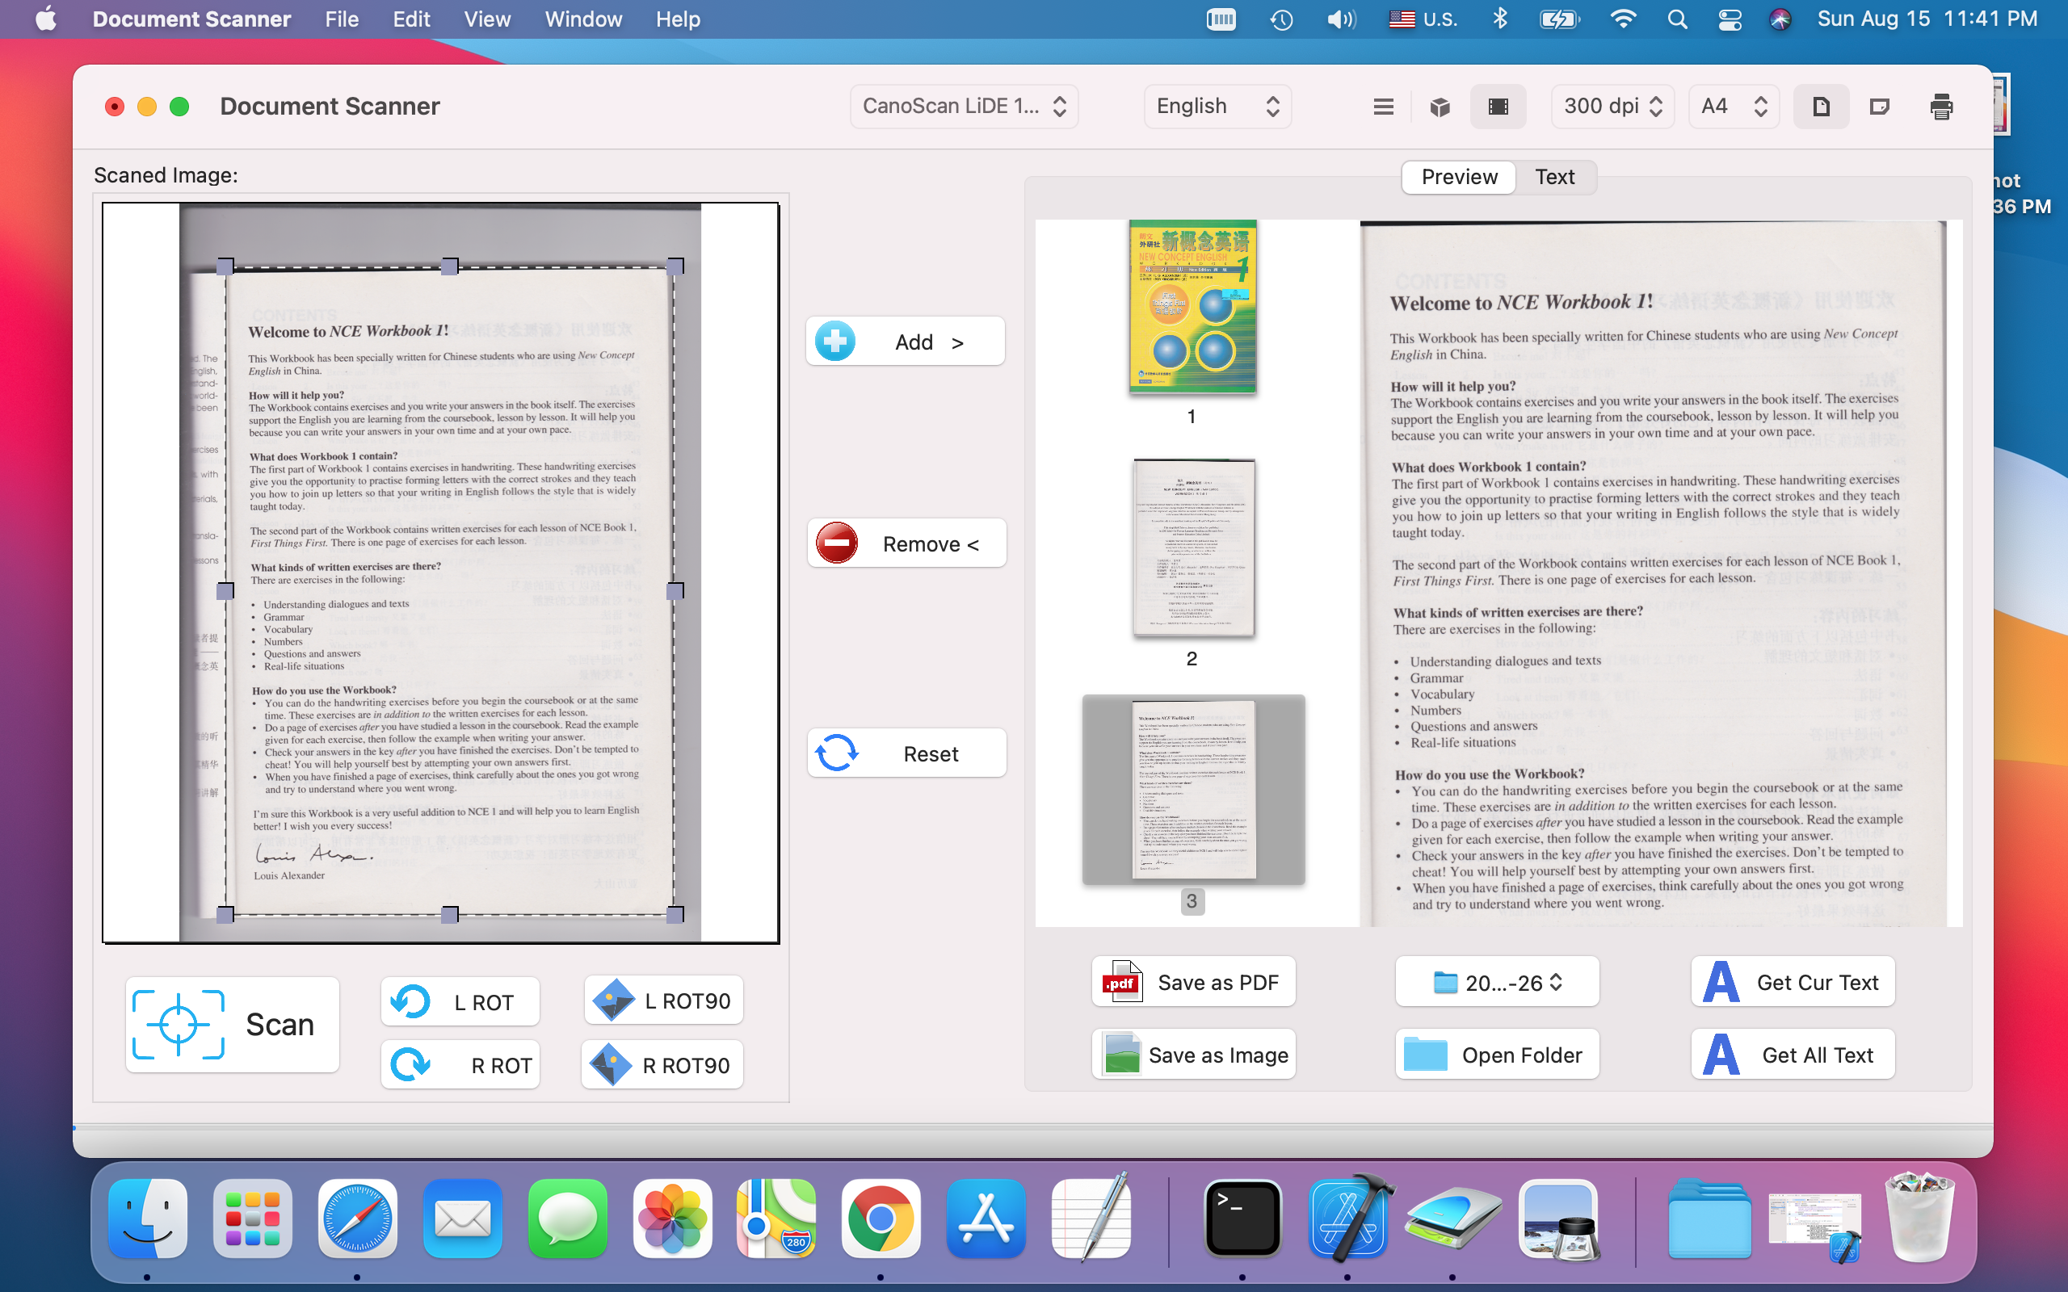Click the hamburger list icon in toolbar
The image size is (2068, 1292).
pyautogui.click(x=1384, y=106)
